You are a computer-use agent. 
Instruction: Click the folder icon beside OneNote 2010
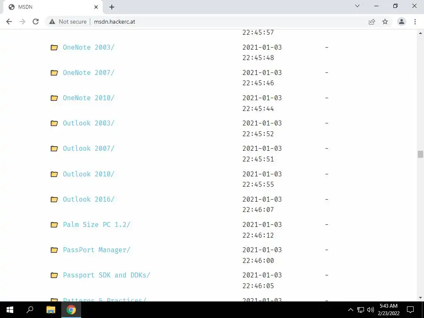tap(54, 98)
